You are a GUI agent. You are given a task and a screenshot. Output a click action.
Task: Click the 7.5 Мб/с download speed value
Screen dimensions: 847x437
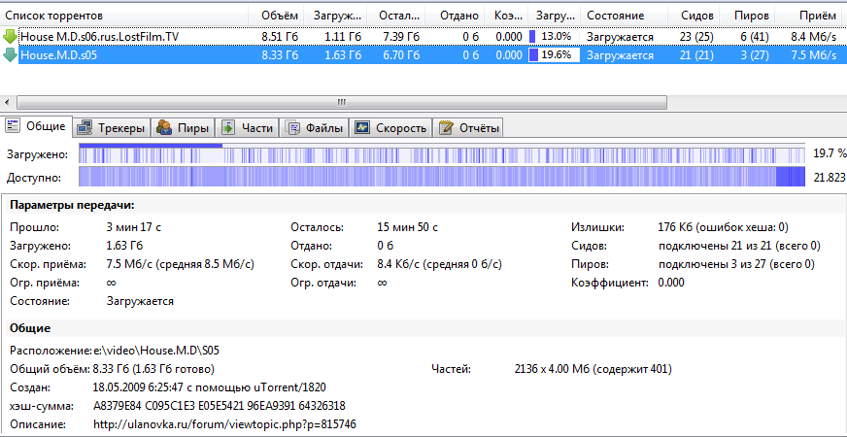click(181, 265)
